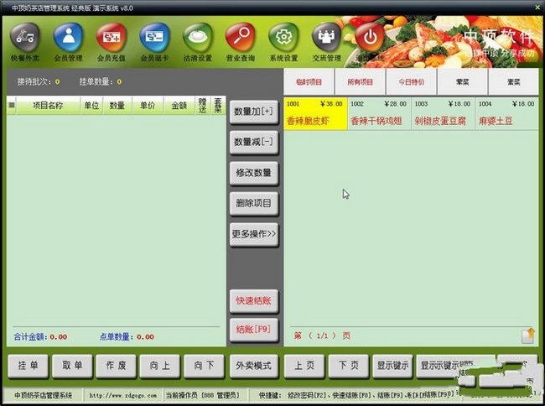Viewport: 545px width, 406px height.
Task: Toggle 外卖模式 takeout mode
Action: point(254,366)
